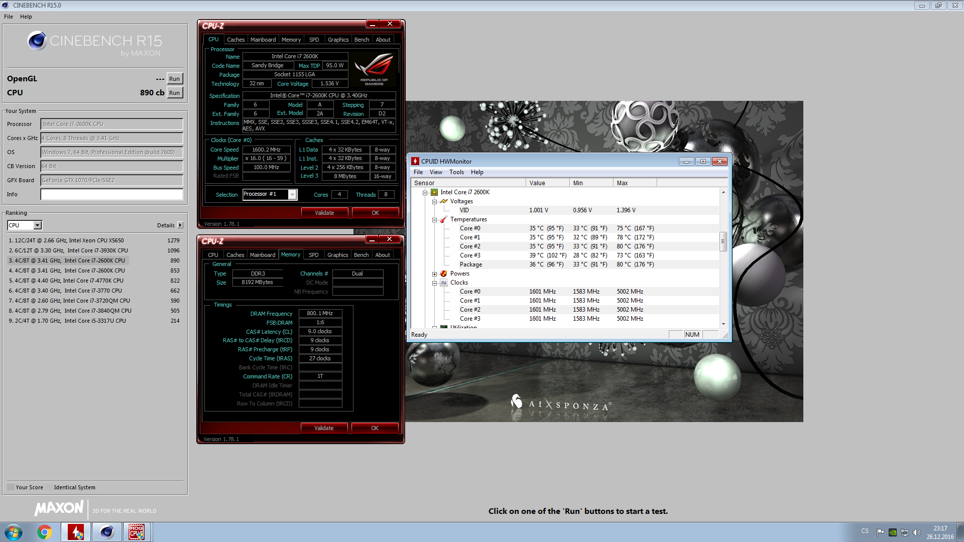Collapse the Intel Core i7 2600K tree node
964x542 pixels.
tap(425, 192)
